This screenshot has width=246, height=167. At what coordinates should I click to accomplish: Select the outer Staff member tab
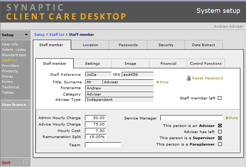pos(51,45)
